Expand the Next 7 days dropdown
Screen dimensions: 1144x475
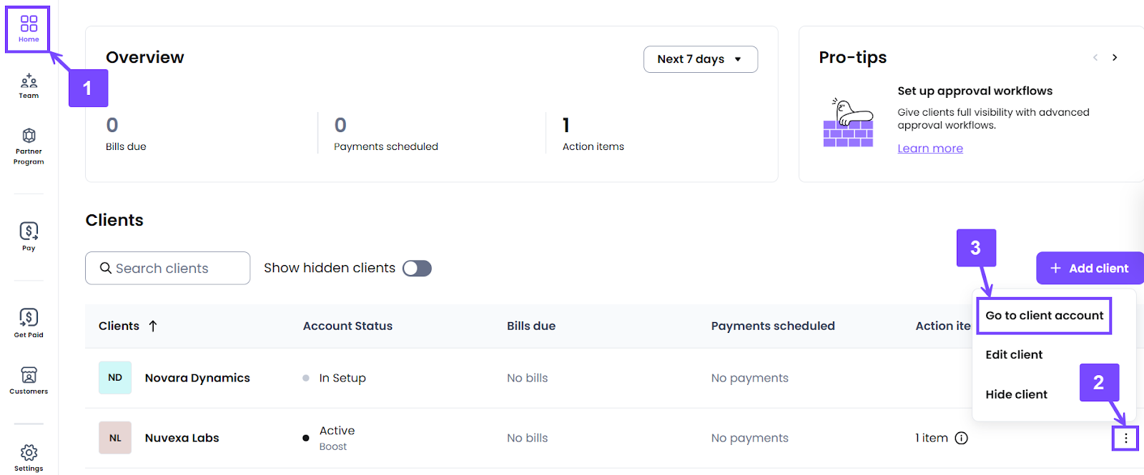[701, 59]
